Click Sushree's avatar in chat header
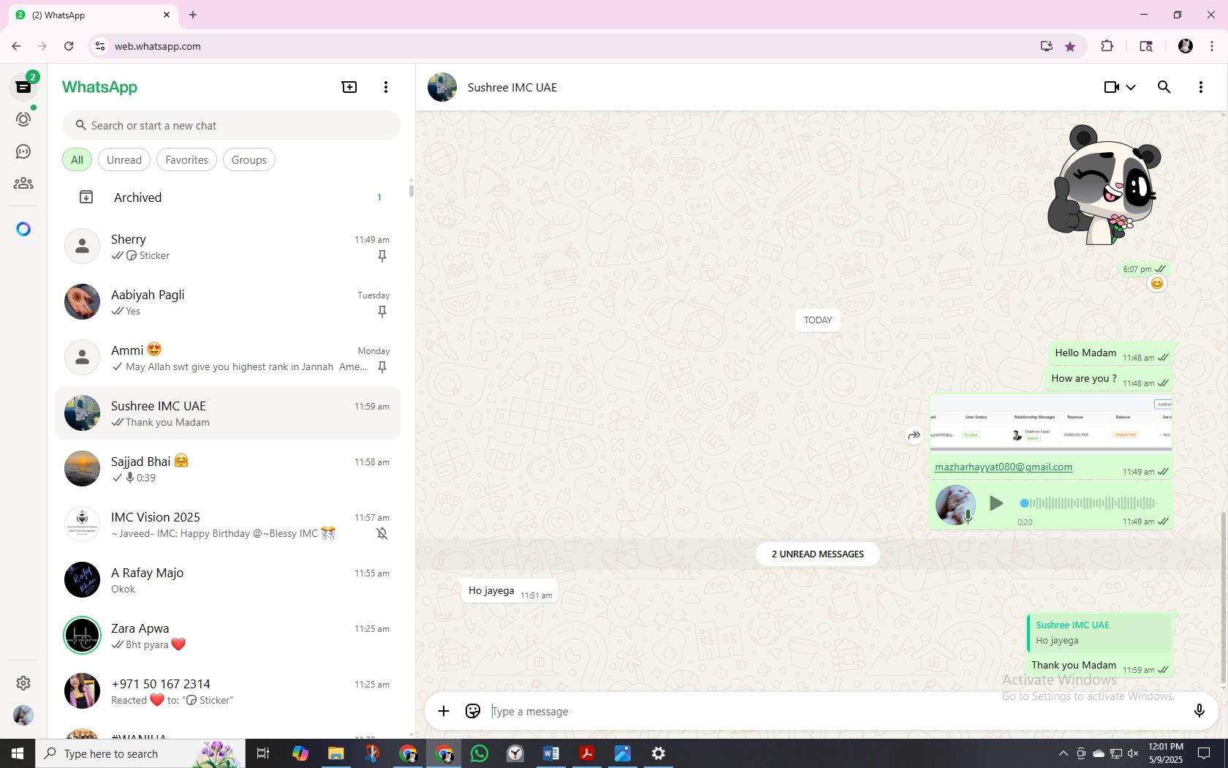Image resolution: width=1228 pixels, height=768 pixels. pyautogui.click(x=442, y=87)
